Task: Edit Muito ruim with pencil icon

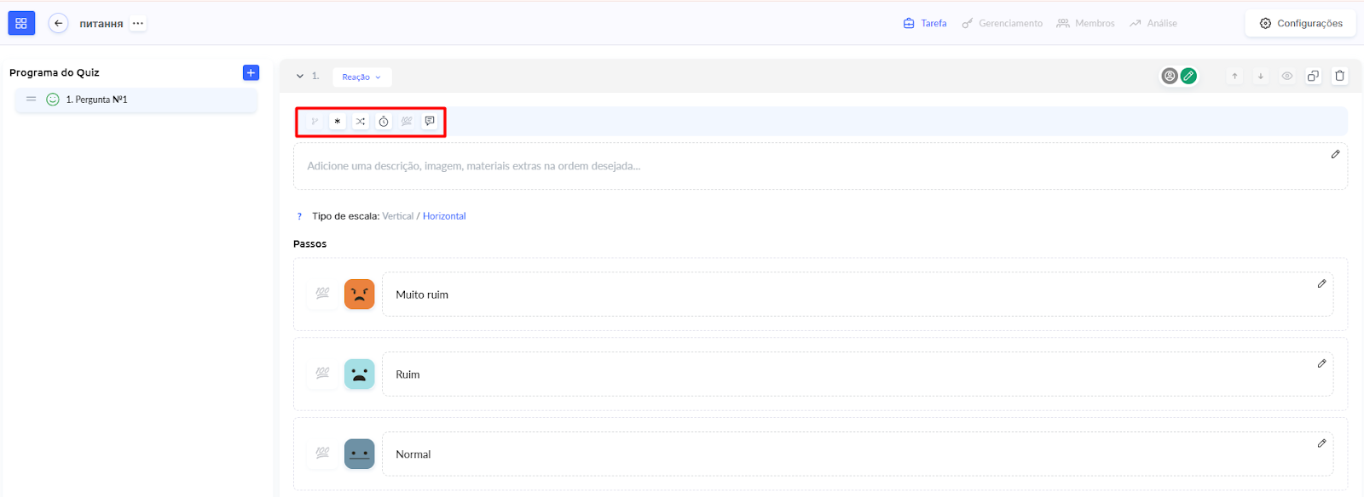Action: 1321,283
